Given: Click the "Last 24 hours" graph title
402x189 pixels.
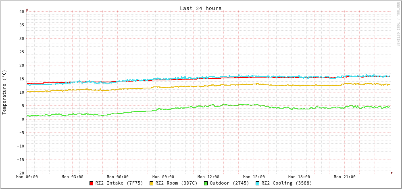Looking at the screenshot, I should point(200,8).
